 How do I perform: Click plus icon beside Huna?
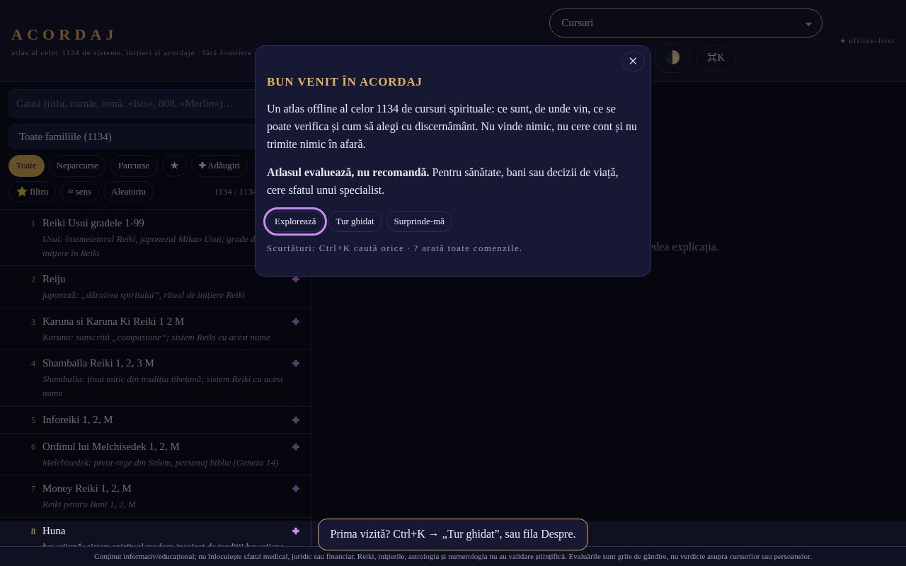295,531
